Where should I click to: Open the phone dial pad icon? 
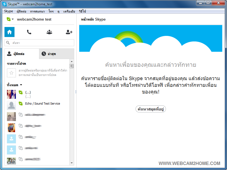click(x=29, y=32)
